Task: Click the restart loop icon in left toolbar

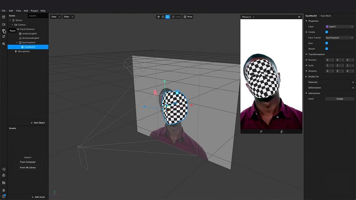Action: 3,36
